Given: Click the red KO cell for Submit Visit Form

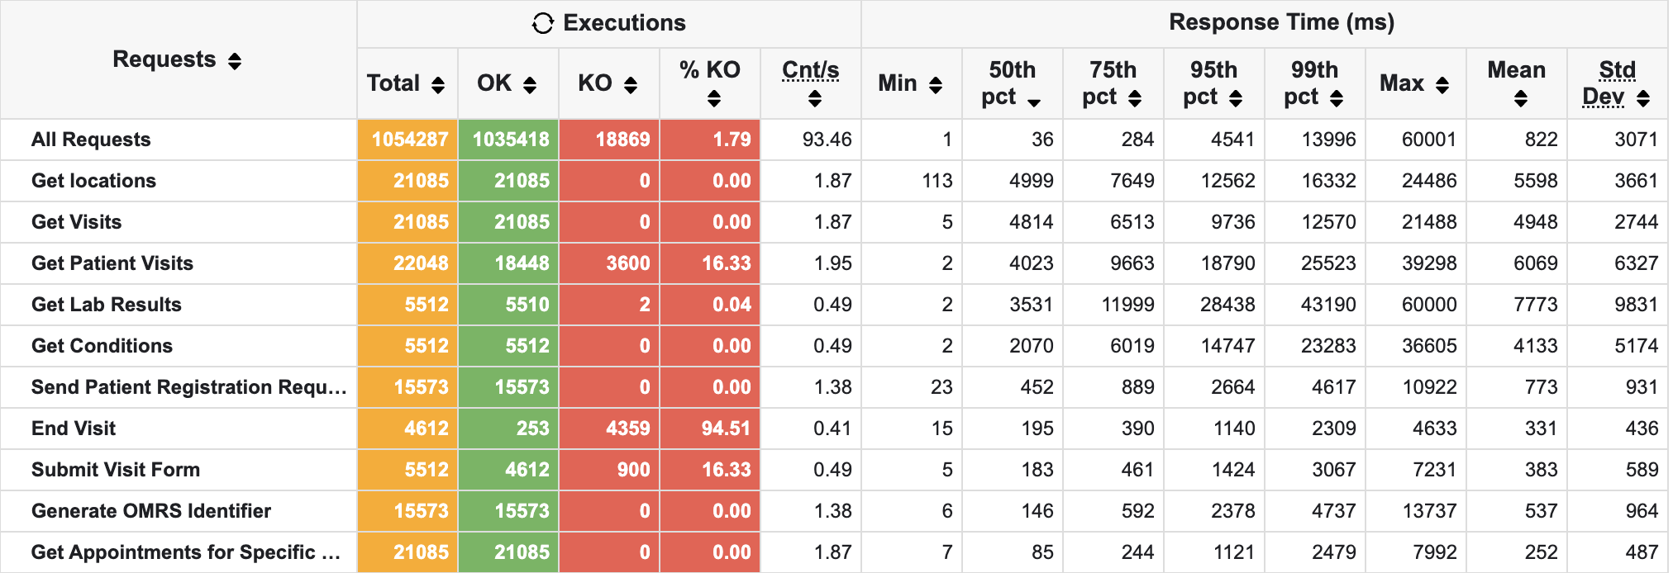Looking at the screenshot, I should [x=610, y=470].
